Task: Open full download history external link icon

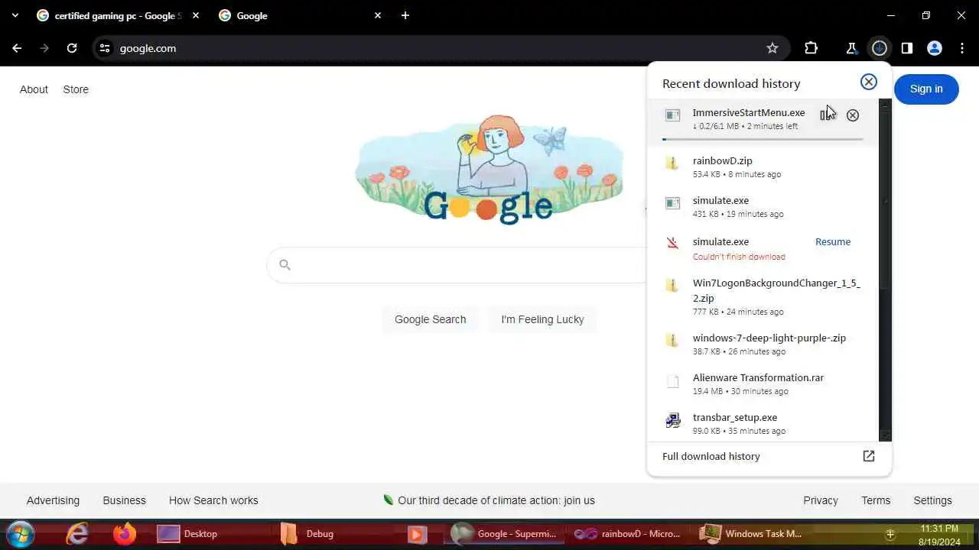Action: coord(869,456)
